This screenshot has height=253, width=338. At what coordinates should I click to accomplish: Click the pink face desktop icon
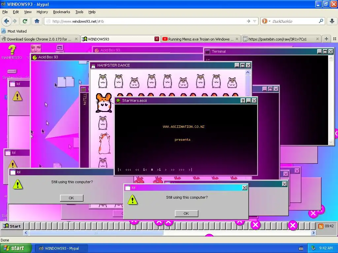(x=36, y=48)
